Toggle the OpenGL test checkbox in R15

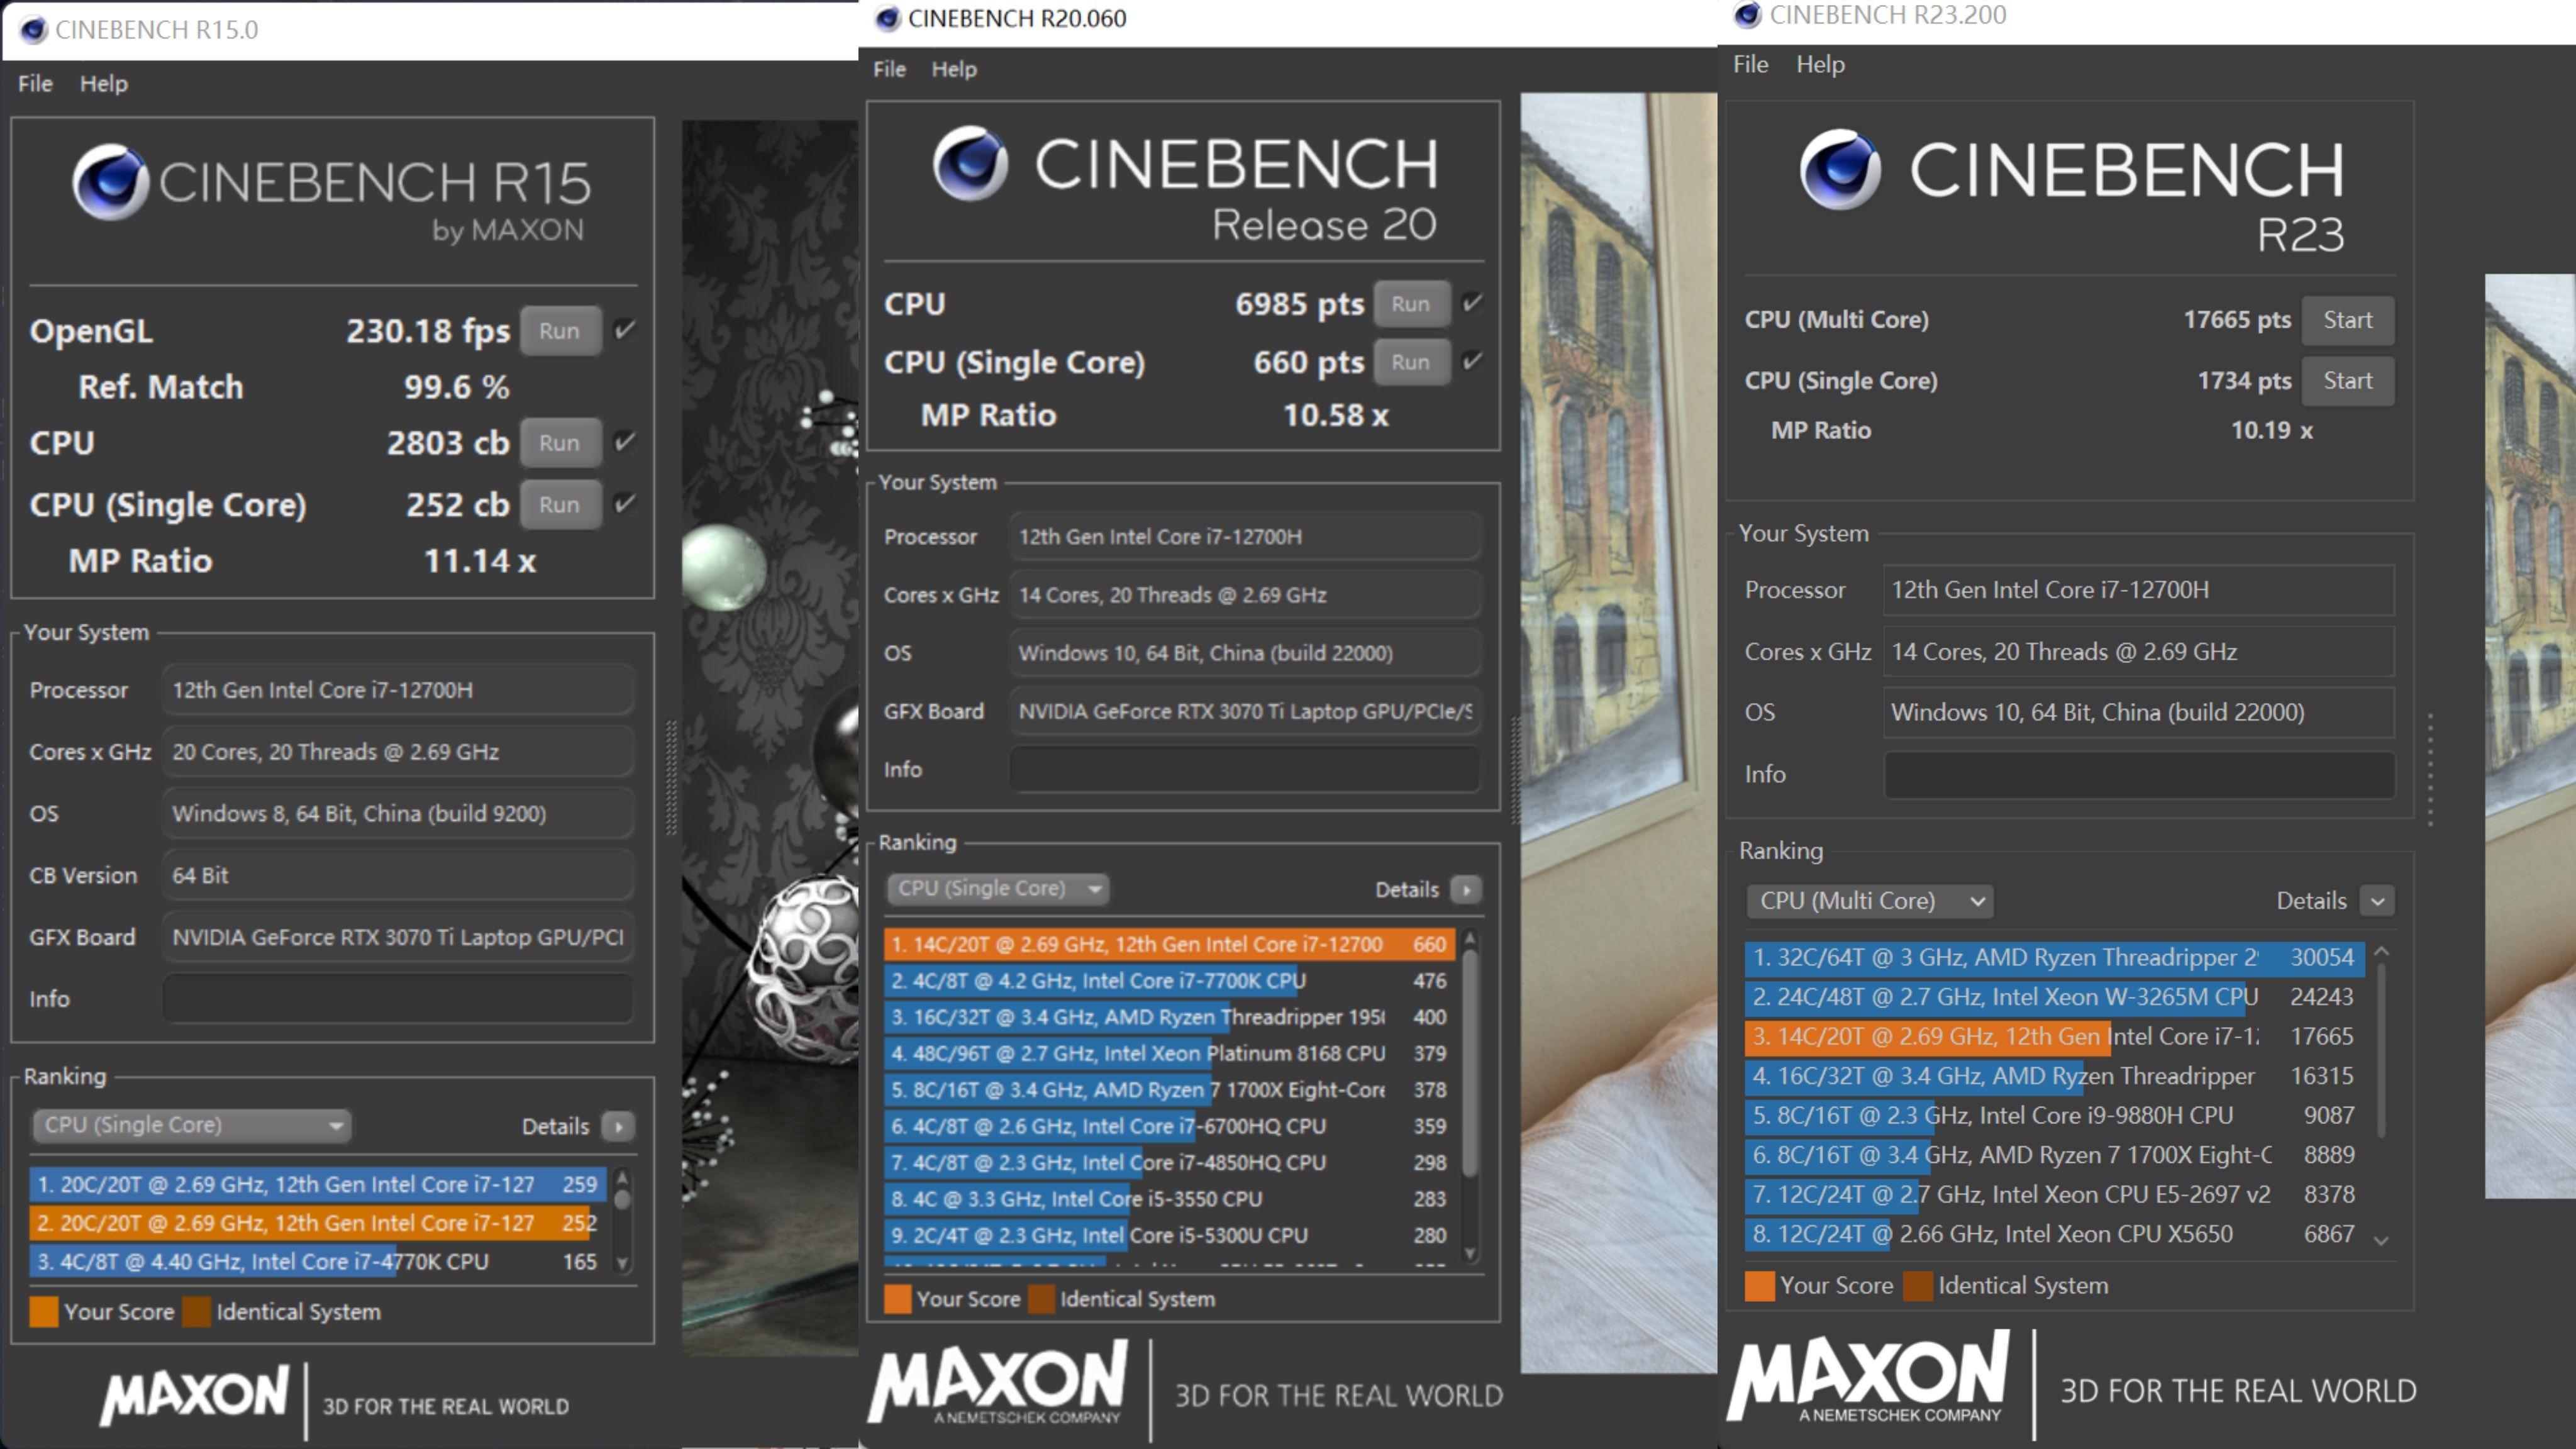click(x=625, y=330)
